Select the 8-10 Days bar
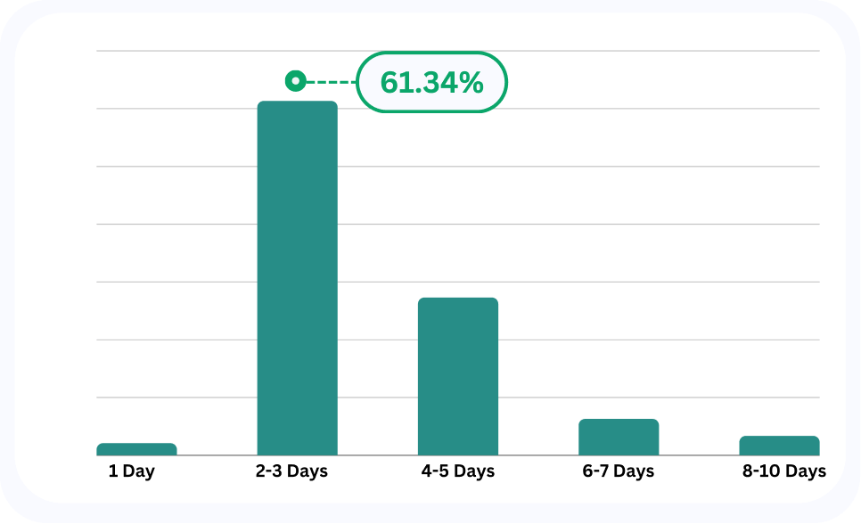 tap(779, 446)
